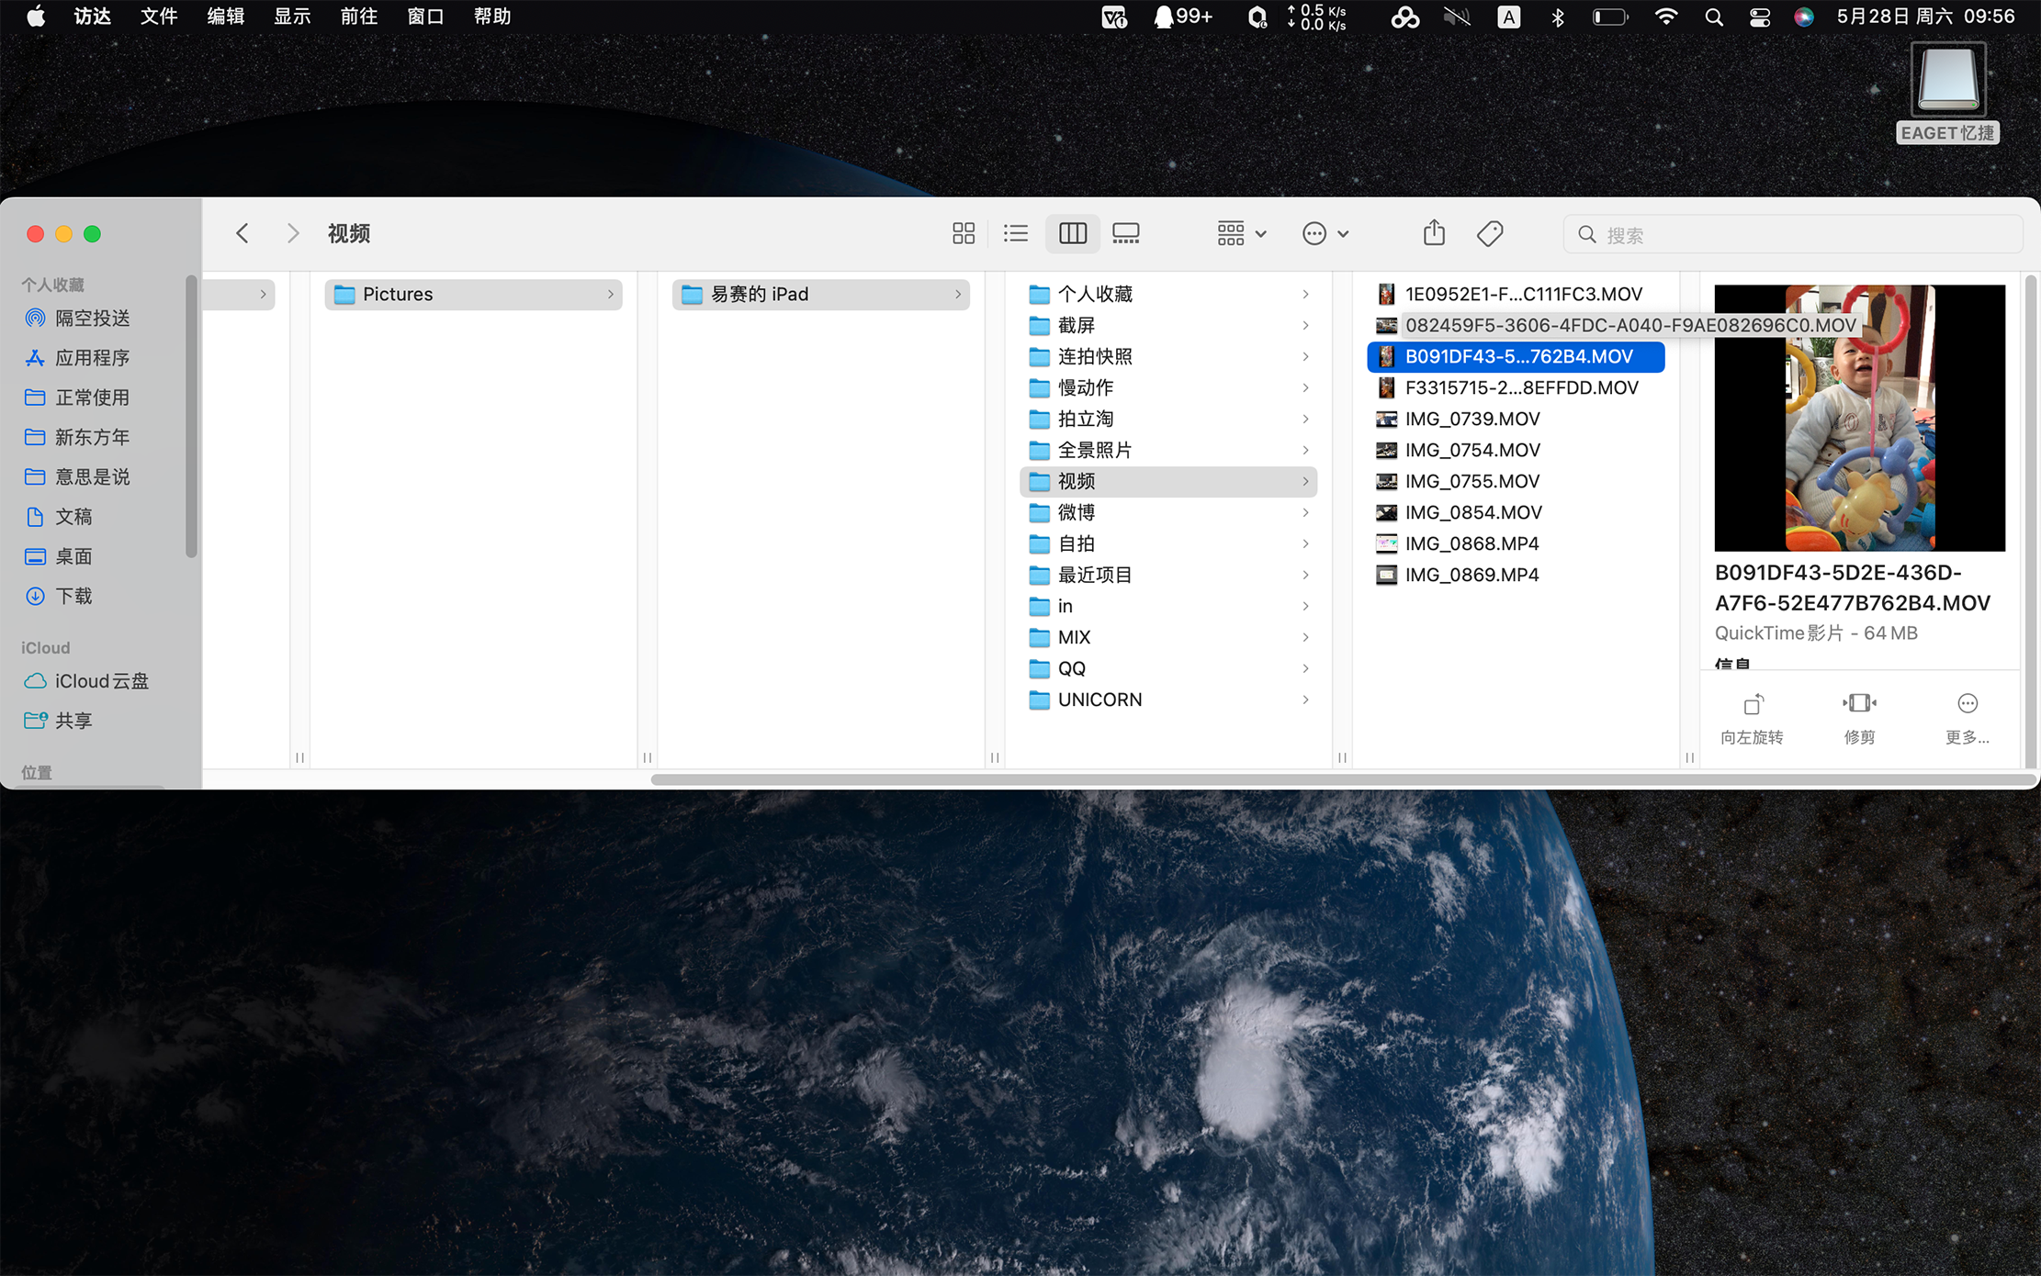Expand the 截屏 folder
2041x1276 pixels.
click(x=1168, y=325)
